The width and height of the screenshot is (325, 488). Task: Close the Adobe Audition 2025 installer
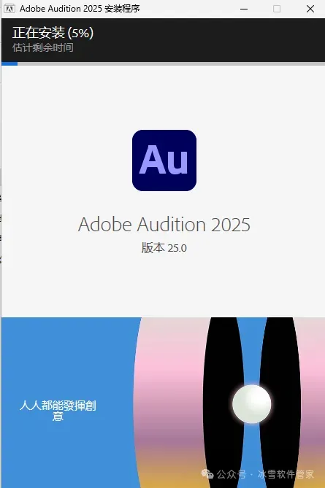(310, 9)
